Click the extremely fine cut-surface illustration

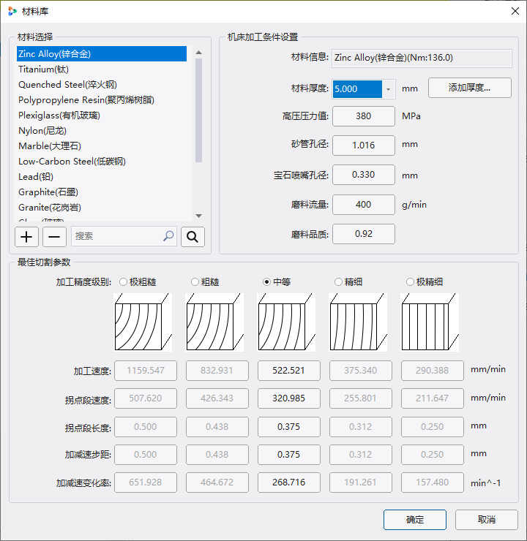coord(429,324)
